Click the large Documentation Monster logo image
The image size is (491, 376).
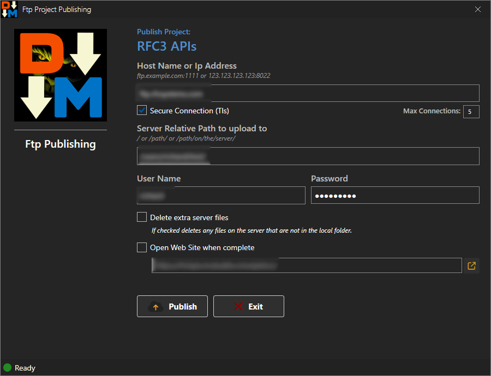[x=61, y=75]
